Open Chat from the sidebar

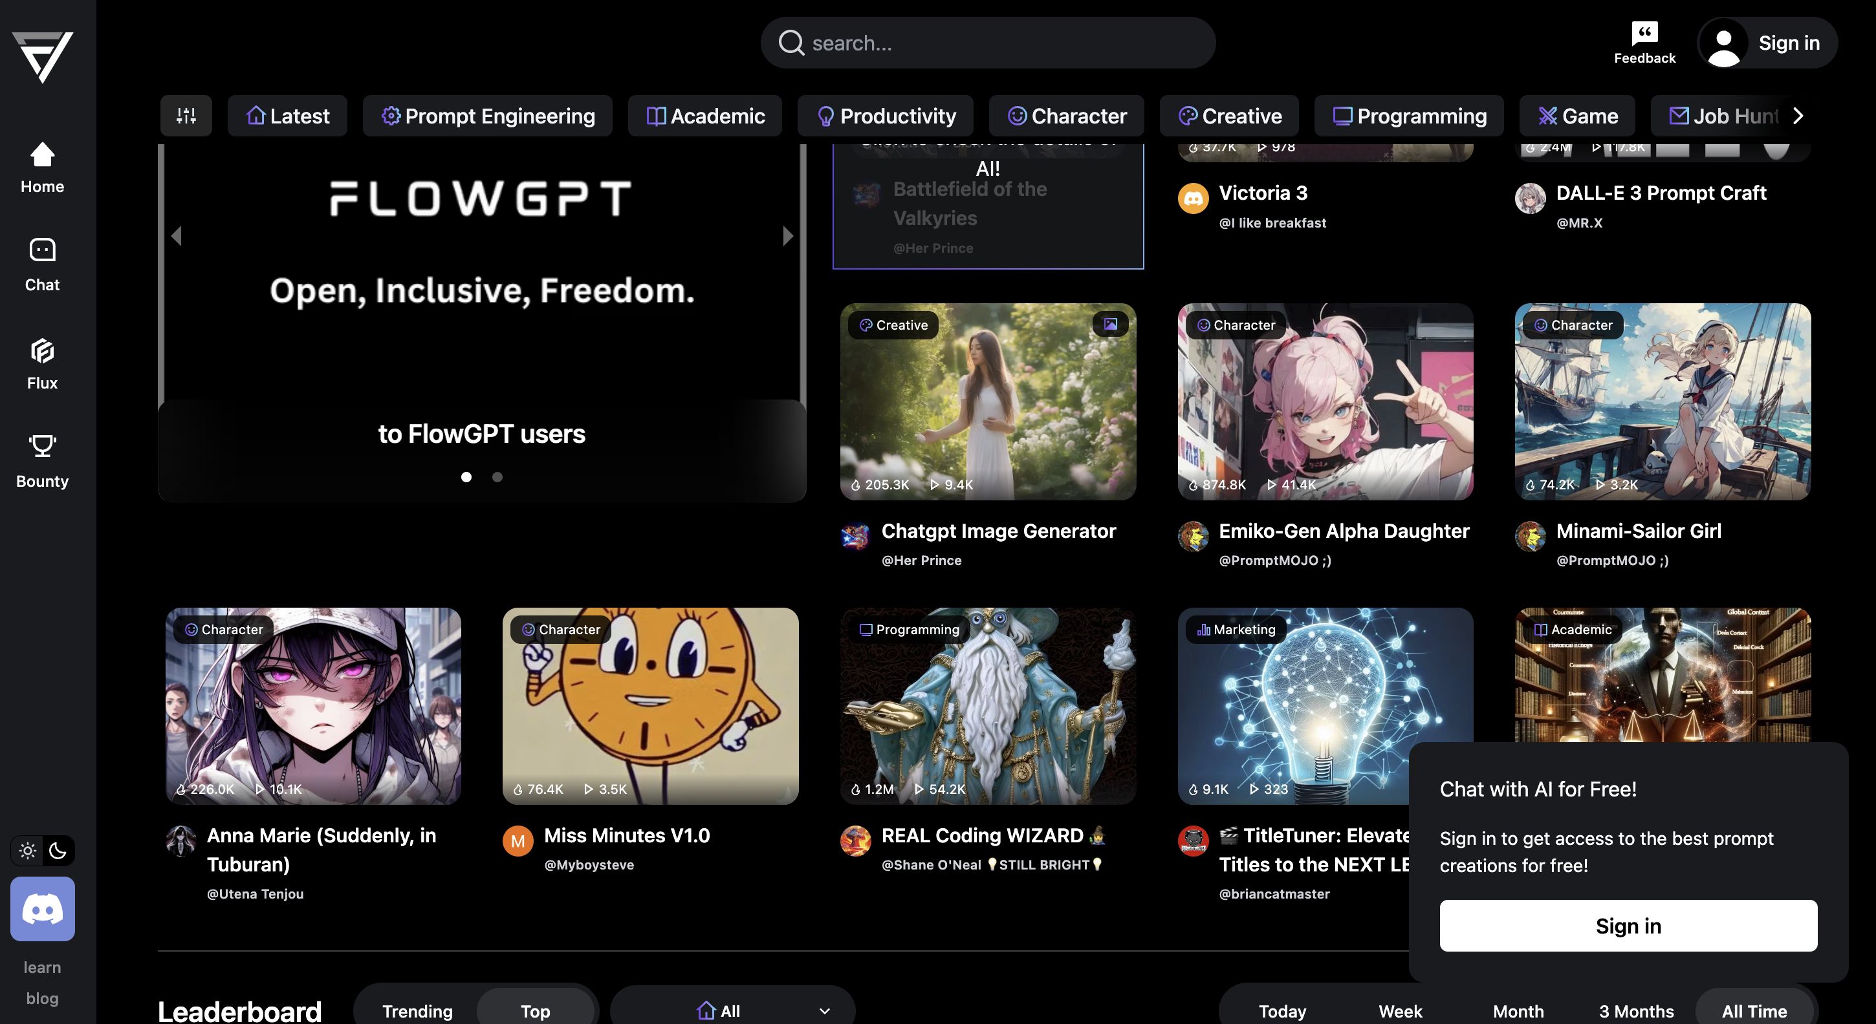click(42, 266)
